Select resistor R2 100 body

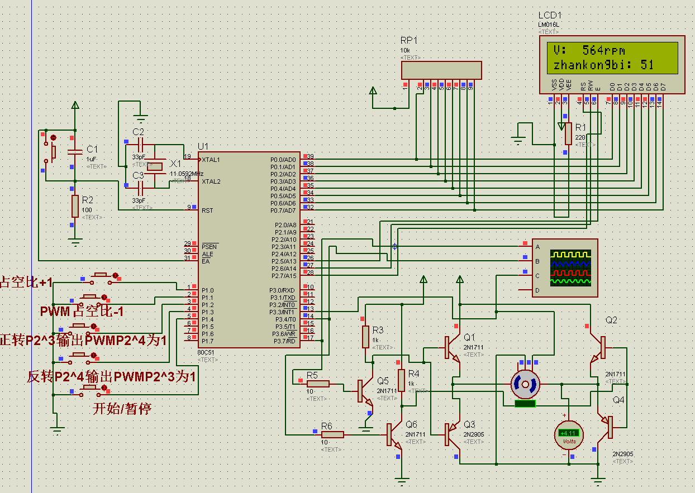(x=75, y=206)
